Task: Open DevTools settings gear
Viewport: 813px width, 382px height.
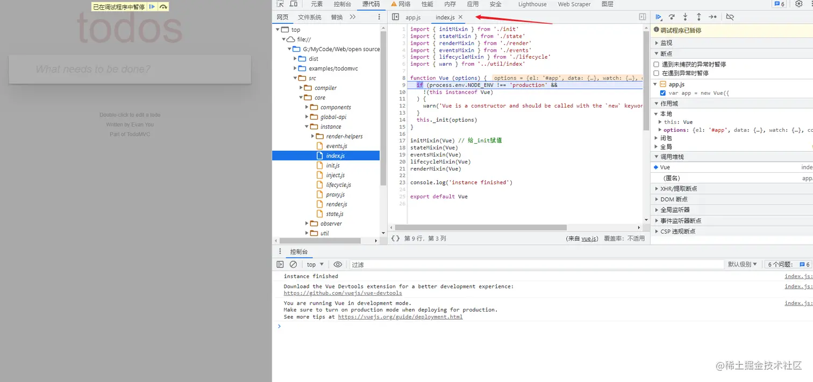Action: (x=798, y=4)
